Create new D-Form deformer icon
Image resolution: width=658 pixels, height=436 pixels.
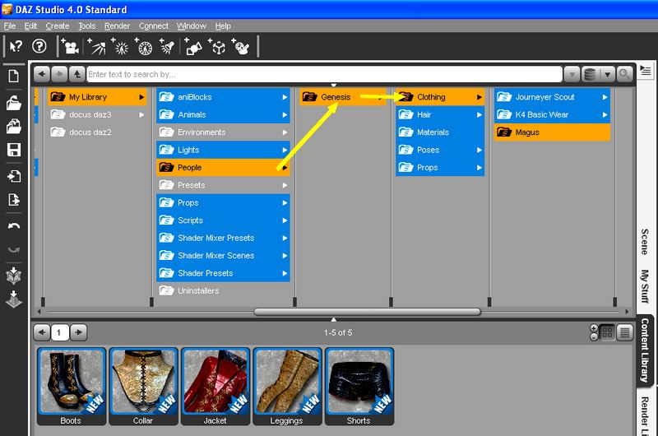click(x=240, y=47)
